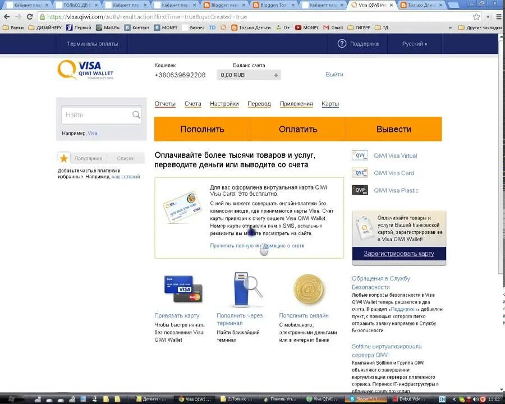Image resolution: width=505 pixels, height=404 pixels.
Task: Click the Visa example link under search
Action: 93,133
